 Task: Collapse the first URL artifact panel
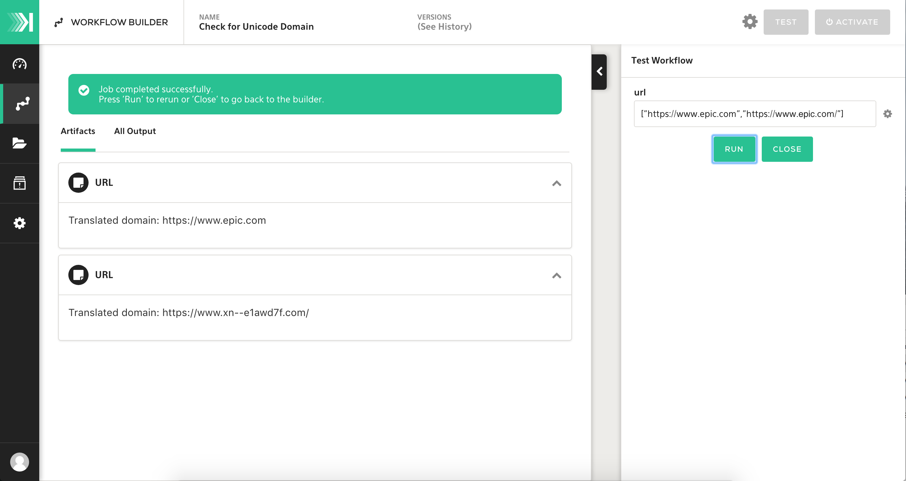(556, 183)
